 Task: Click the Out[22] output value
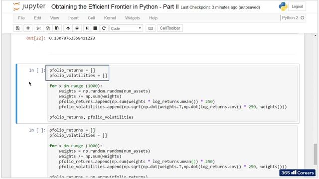pyautogui.click(x=72, y=38)
